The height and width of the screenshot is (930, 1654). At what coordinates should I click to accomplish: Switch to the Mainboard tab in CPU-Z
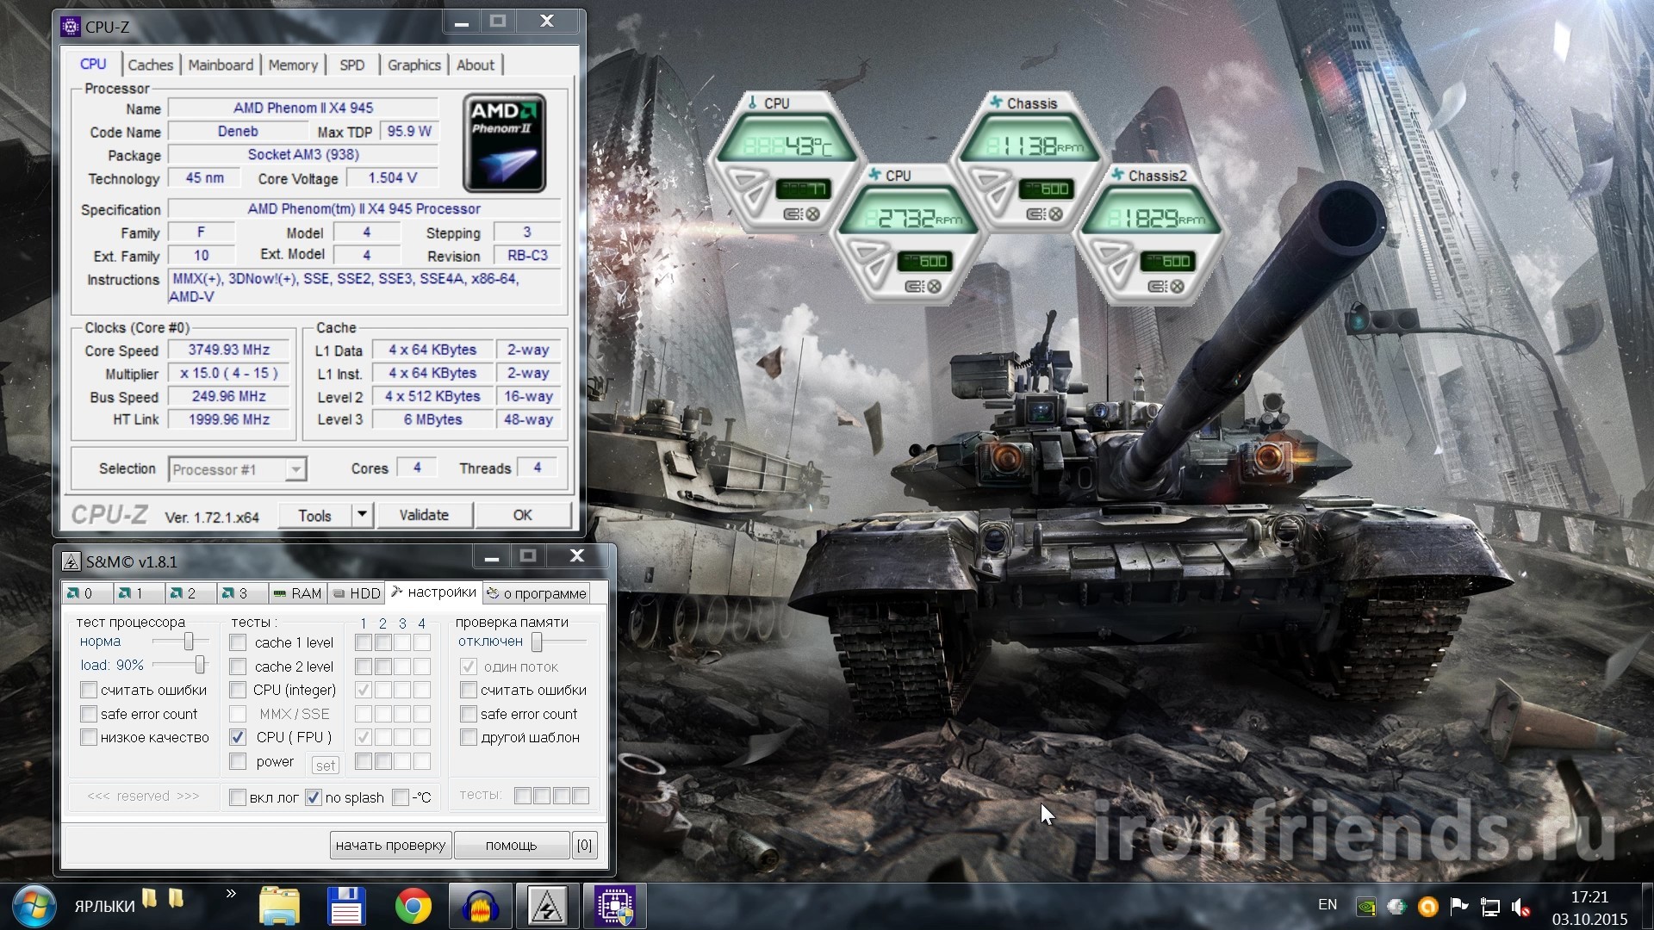(x=221, y=65)
